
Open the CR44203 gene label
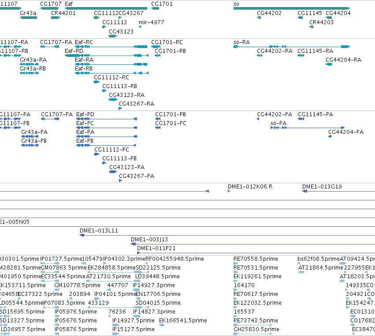321,22
